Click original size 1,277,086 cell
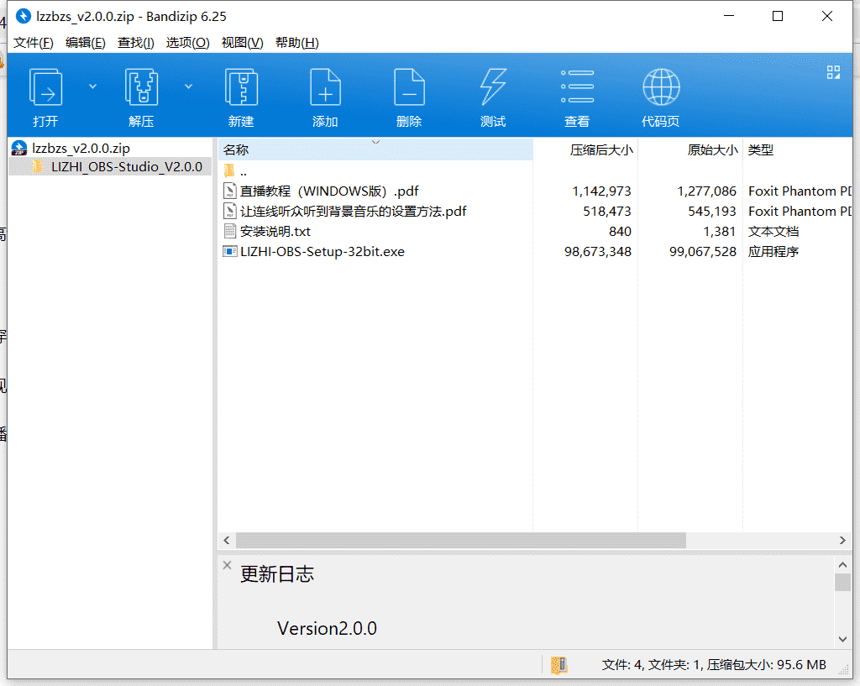The image size is (860, 686). point(706,191)
